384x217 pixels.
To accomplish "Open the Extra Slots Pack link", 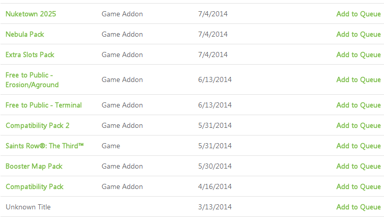I will coord(30,55).
